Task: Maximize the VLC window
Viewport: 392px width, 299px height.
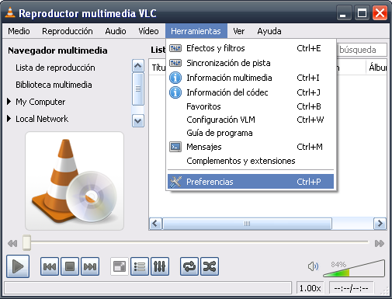Action: [362, 13]
